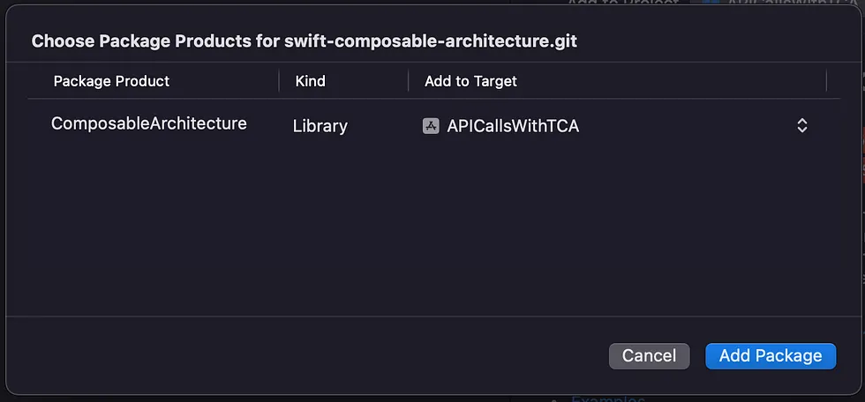865x402 pixels.
Task: Click the divider between Package Product and Kind
Action: click(x=279, y=81)
